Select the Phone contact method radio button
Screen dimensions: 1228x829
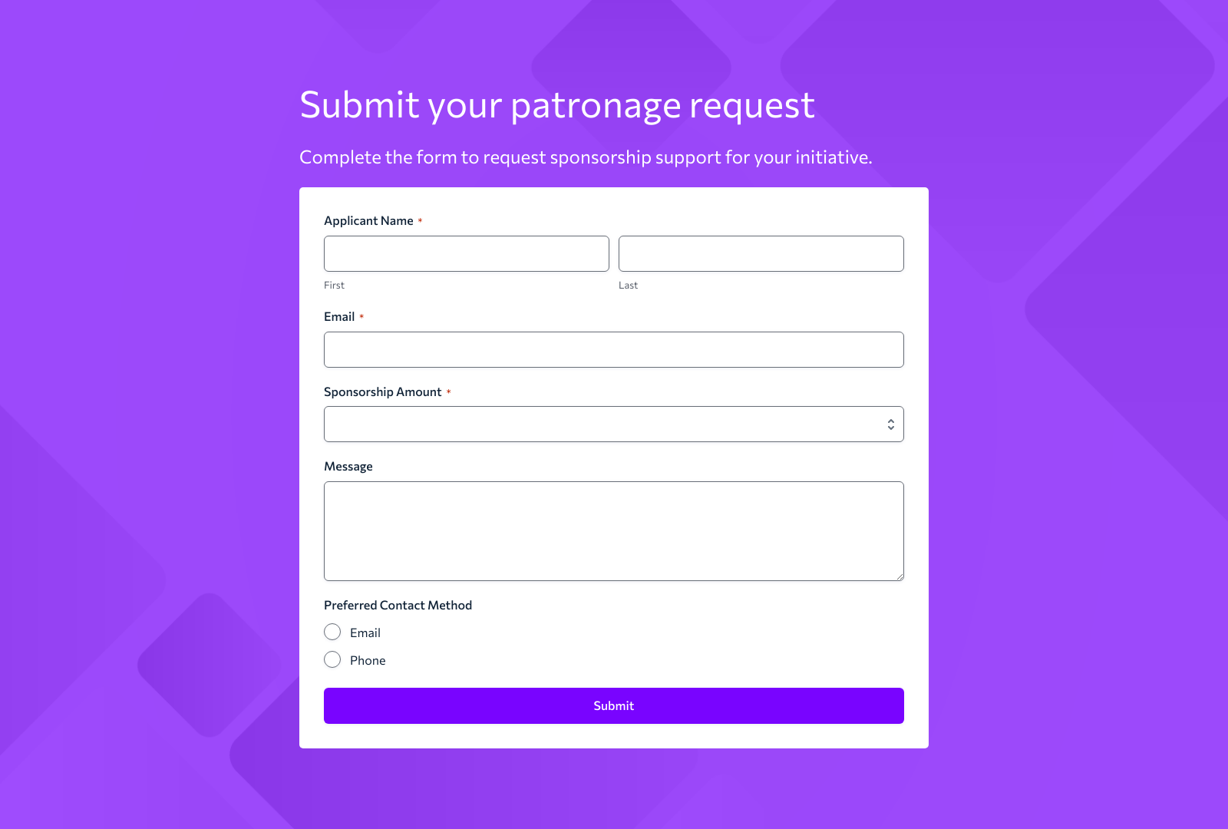pyautogui.click(x=332, y=659)
